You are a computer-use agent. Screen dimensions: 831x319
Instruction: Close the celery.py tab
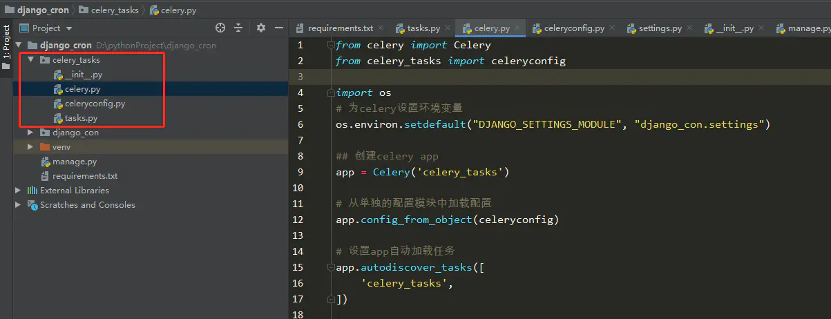[518, 28]
